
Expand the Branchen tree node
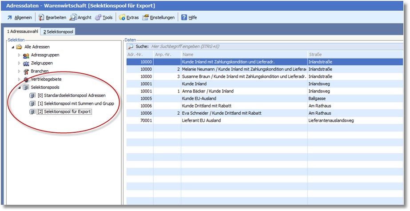pyautogui.click(x=19, y=71)
